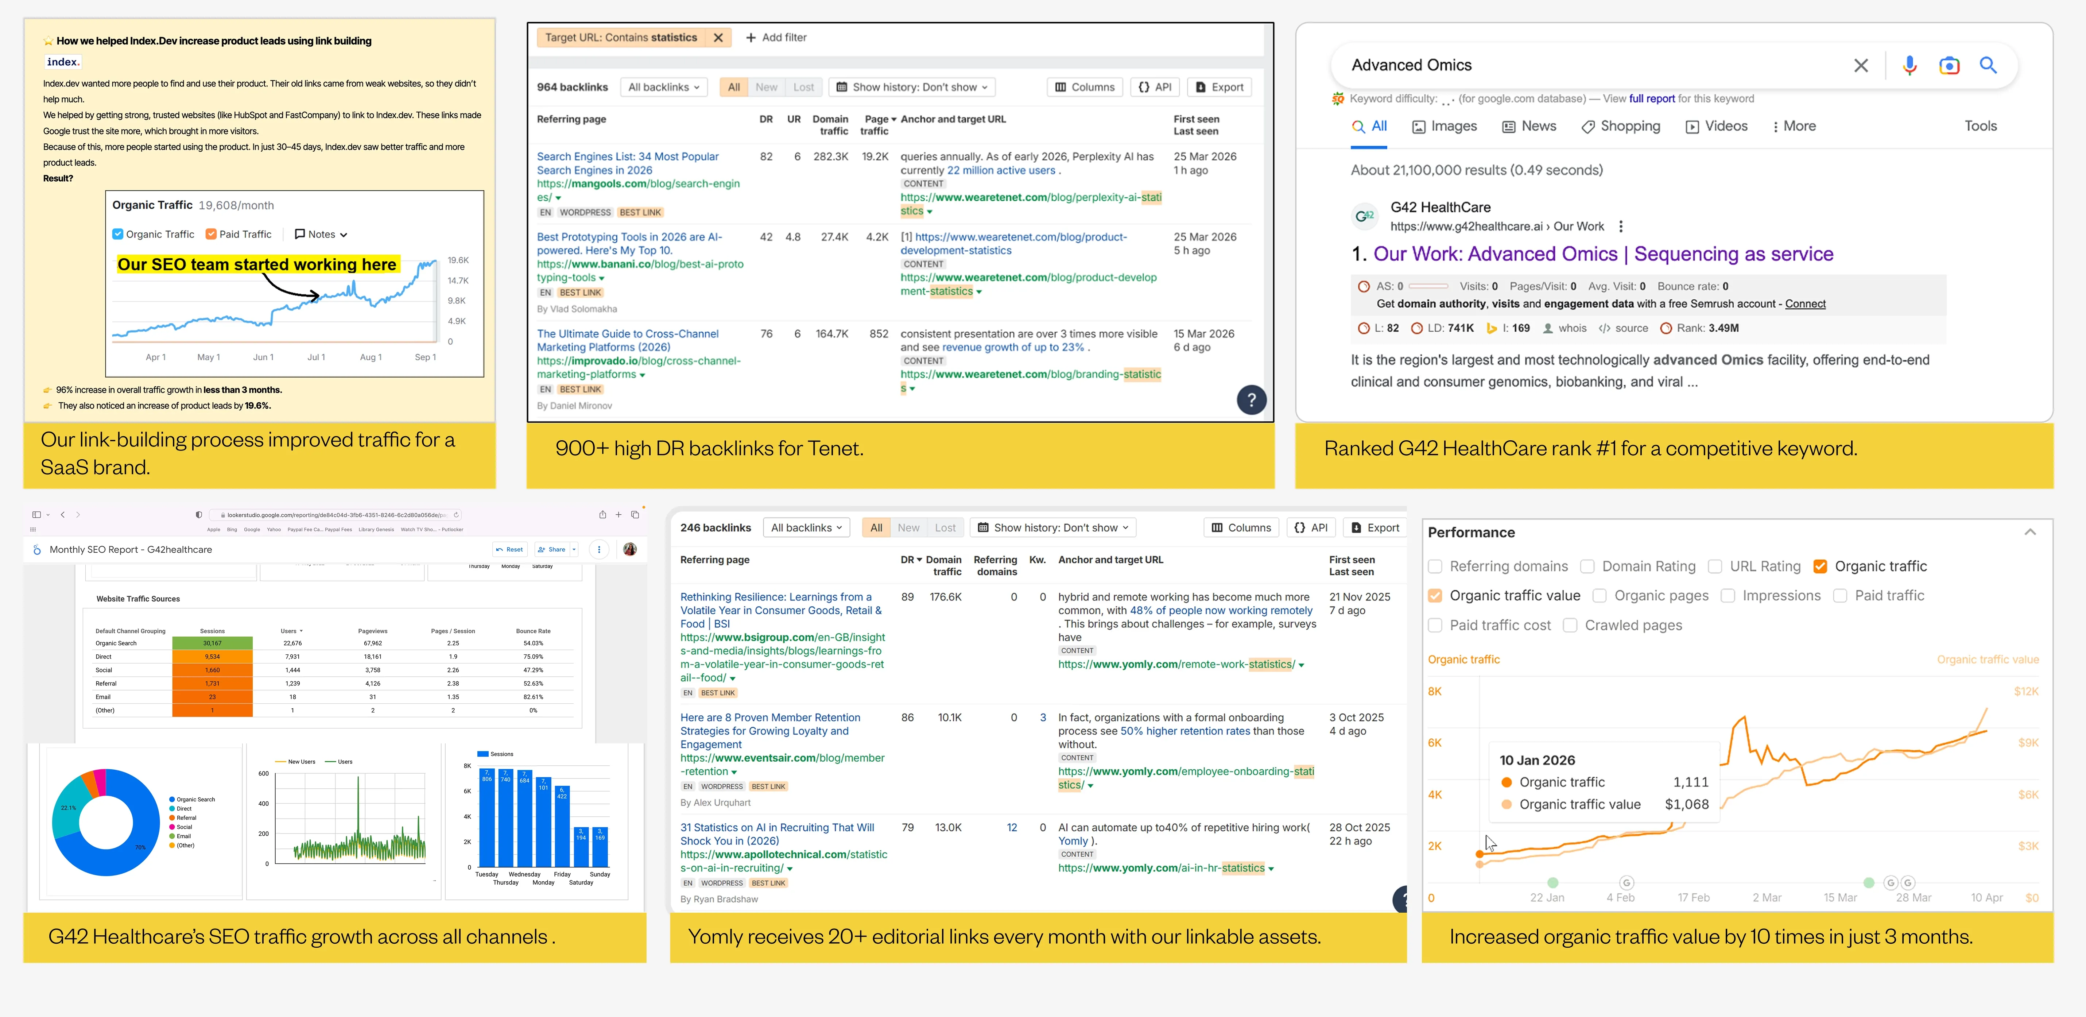Click the G update marker near 4 Feb
Screen dimensions: 2086x1017
point(1627,883)
